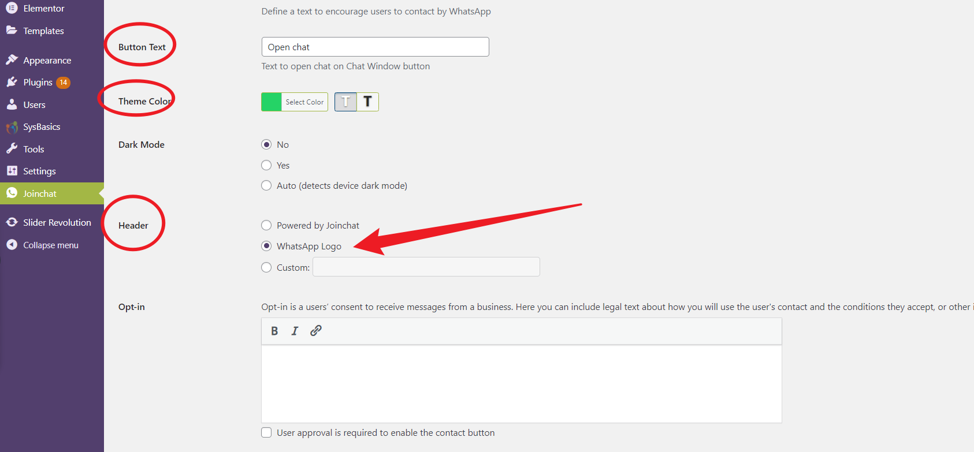Select the Custom header radio

point(266,267)
